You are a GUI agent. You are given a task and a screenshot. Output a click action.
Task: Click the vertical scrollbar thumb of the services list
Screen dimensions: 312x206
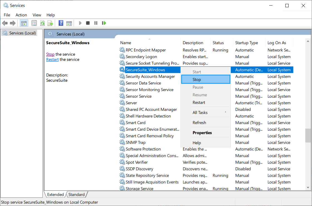click(308, 135)
